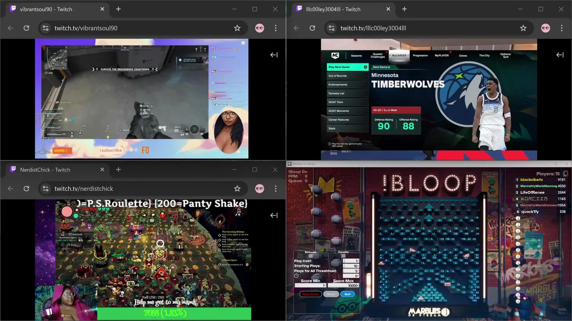Choose Play Next Game in MyCAREER
Image resolution: width=572 pixels, height=321 pixels.
pos(348,67)
